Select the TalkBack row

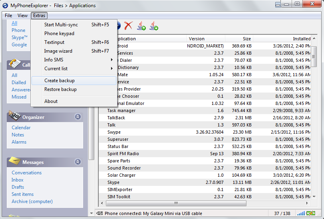click(205, 118)
